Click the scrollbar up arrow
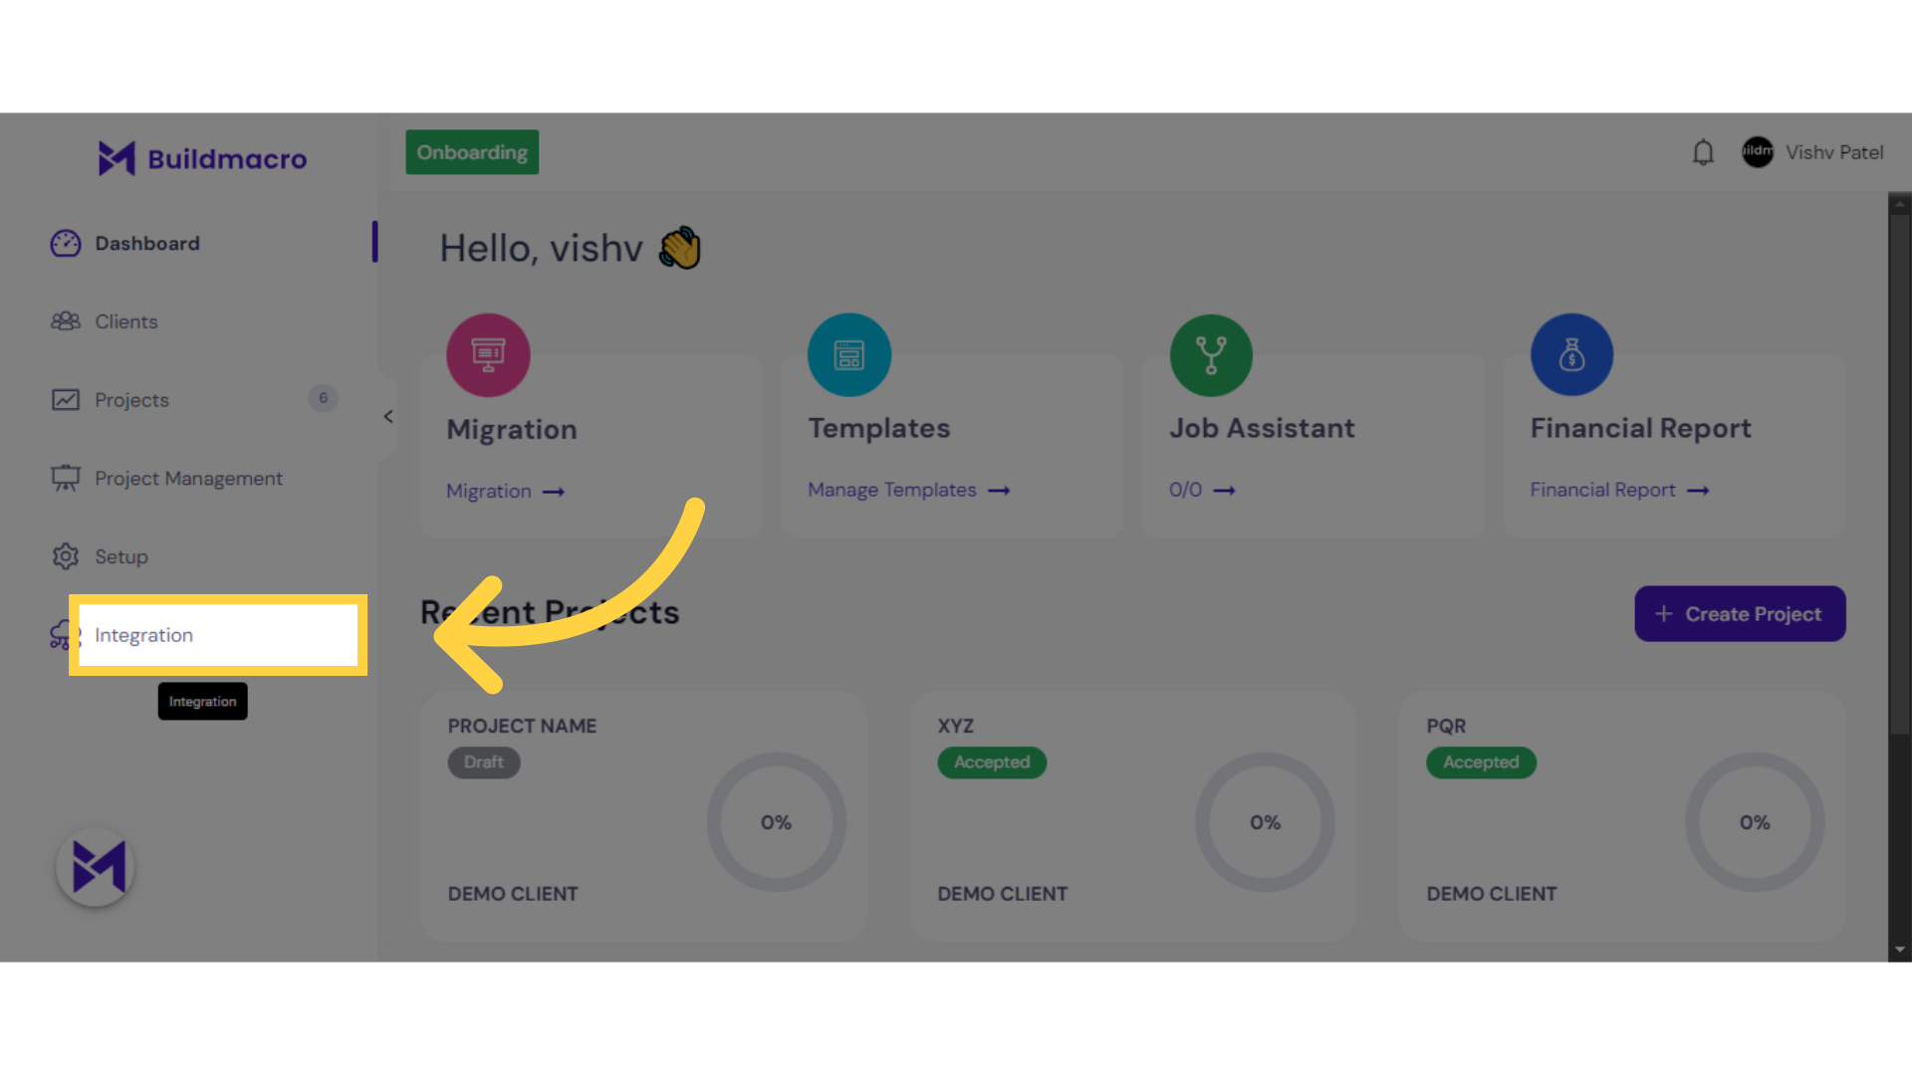1912x1075 pixels. click(1900, 204)
